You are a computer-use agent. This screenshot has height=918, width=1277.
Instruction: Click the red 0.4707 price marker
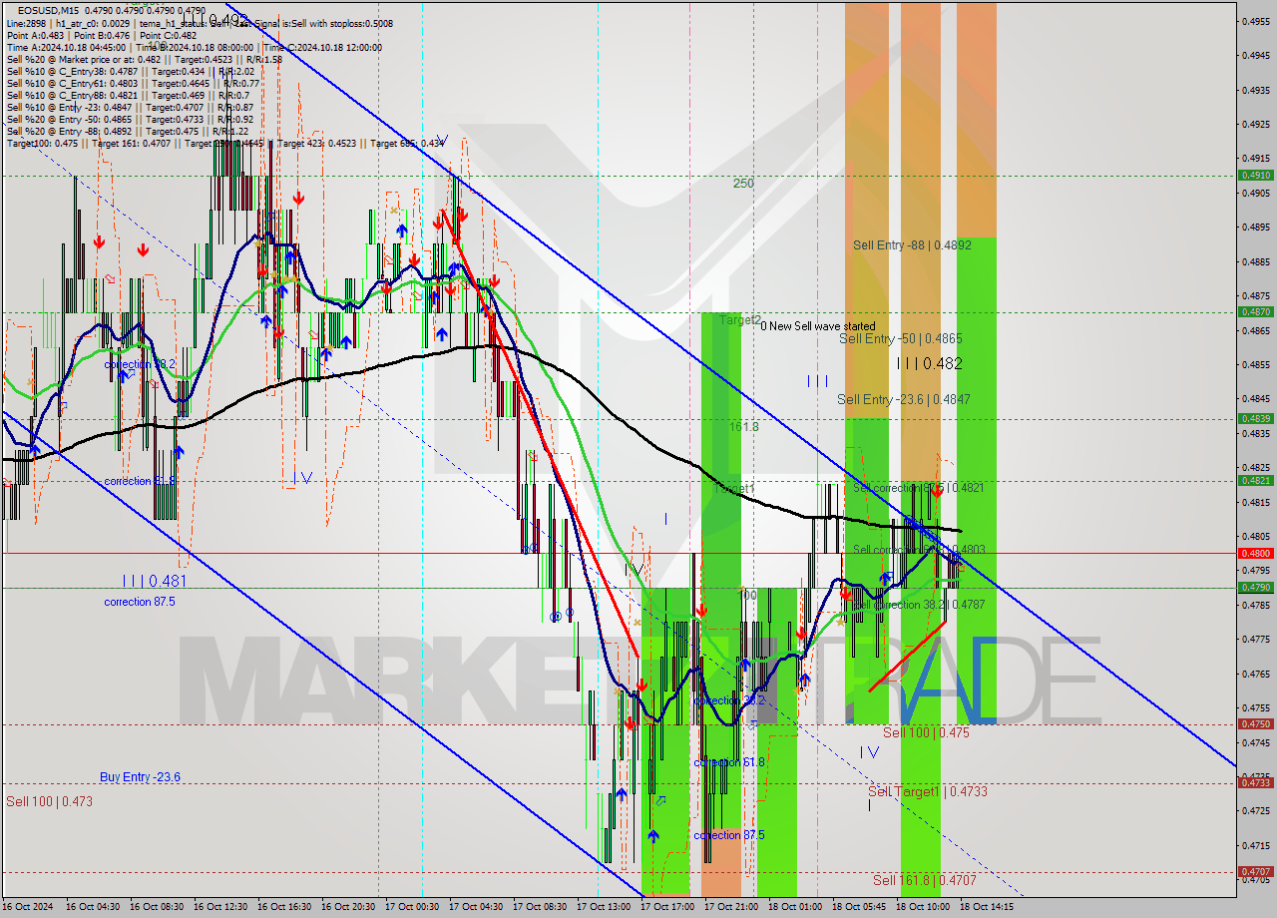1255,871
